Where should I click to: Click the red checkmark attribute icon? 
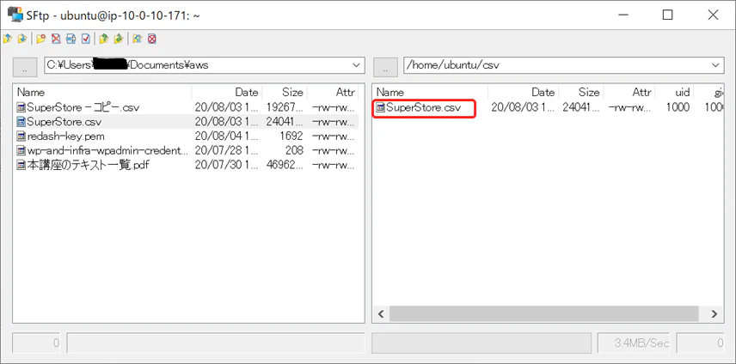[85, 39]
